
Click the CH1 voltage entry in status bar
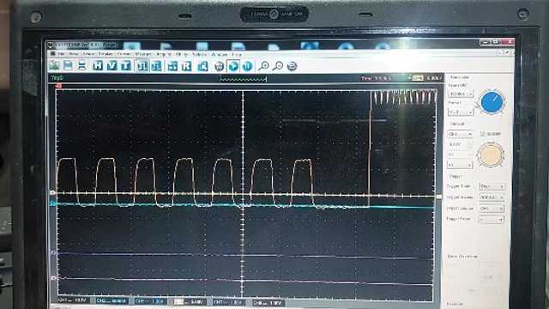pyautogui.click(x=73, y=300)
